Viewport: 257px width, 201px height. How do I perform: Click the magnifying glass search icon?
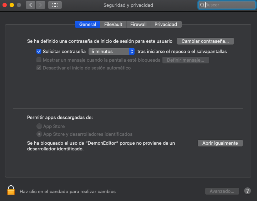tap(202, 5)
